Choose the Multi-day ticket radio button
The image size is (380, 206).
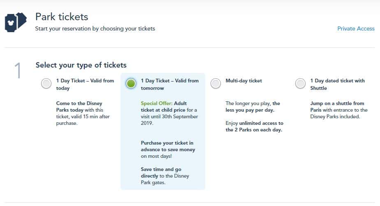(215, 84)
